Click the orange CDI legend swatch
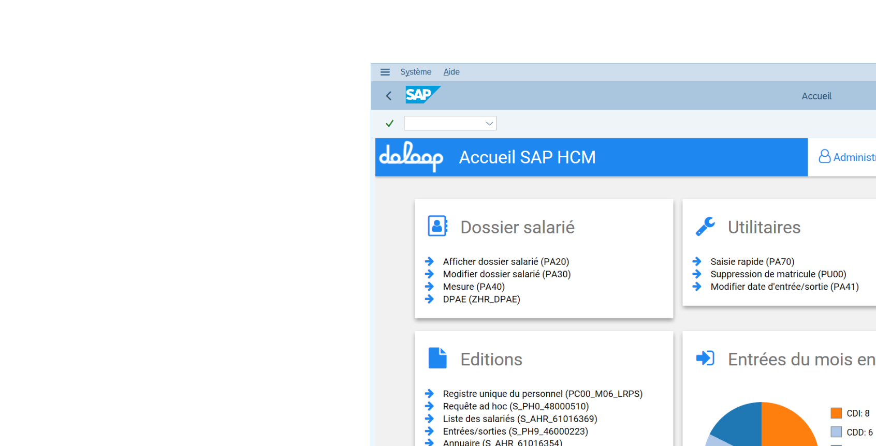The height and width of the screenshot is (446, 876). [x=836, y=413]
